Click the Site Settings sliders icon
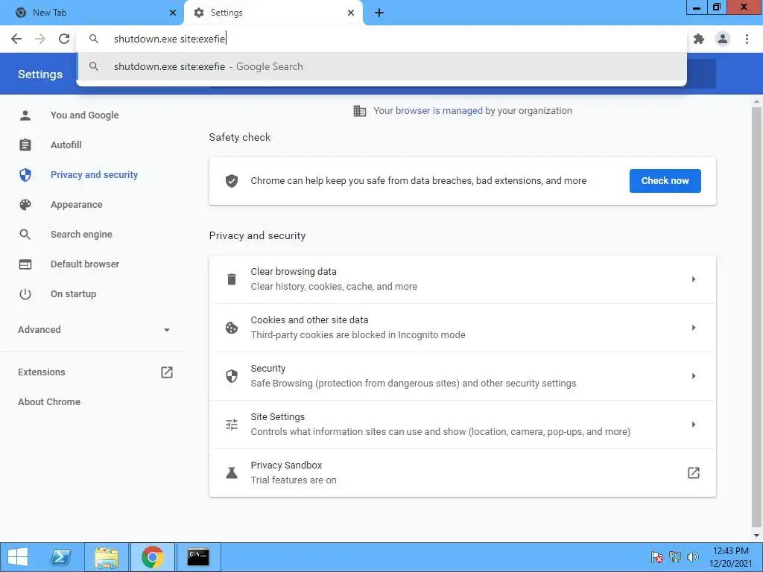This screenshot has width=763, height=572. [x=232, y=425]
